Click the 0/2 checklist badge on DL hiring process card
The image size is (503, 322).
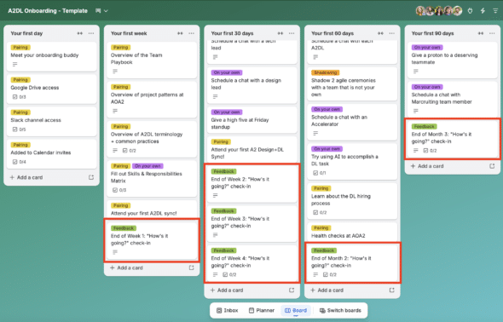click(320, 212)
